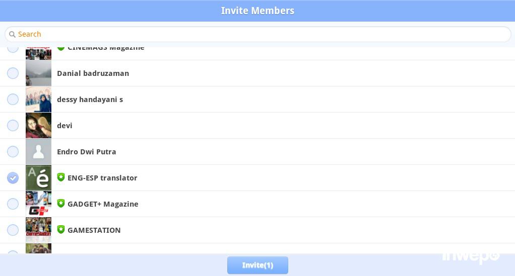Click ENG-ESP translator avatar image
The width and height of the screenshot is (515, 276).
38,178
